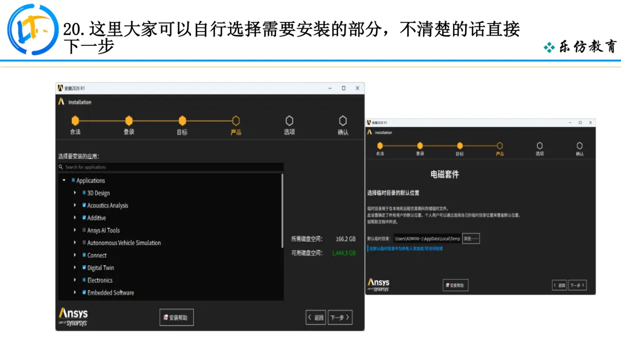Click 安装帮助 button in left installer
This screenshot has width=621, height=349.
coord(177,317)
